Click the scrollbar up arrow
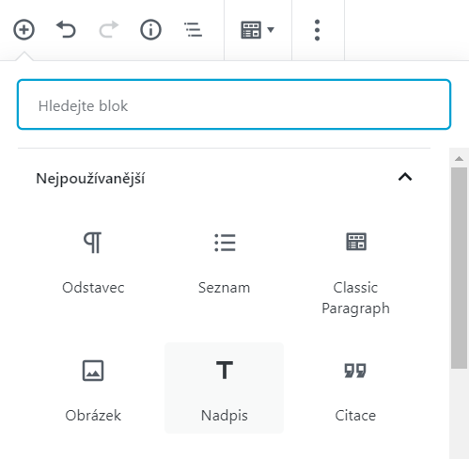469x459 pixels. 459,158
